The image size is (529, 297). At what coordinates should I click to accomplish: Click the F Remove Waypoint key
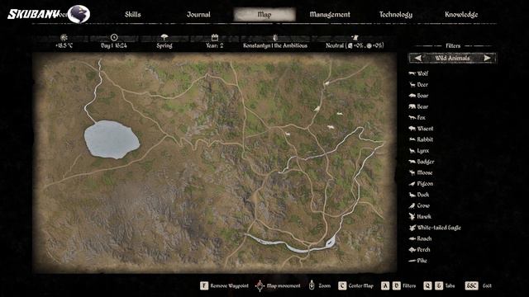[204, 285]
